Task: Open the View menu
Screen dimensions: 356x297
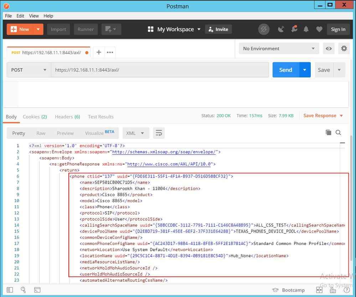Action: pyautogui.click(x=34, y=16)
